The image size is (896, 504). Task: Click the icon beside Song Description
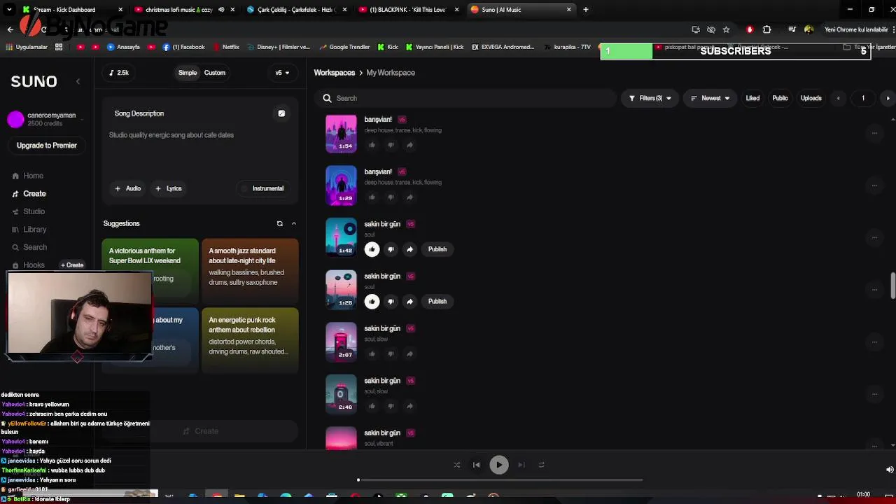pyautogui.click(x=281, y=113)
